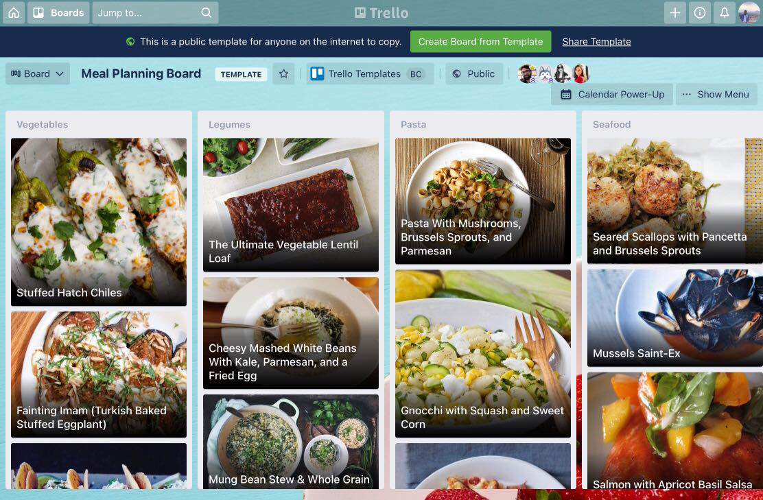
Task: Open the Stuffed Hatch Chiles card
Action: pyautogui.click(x=99, y=222)
